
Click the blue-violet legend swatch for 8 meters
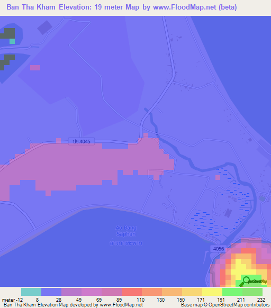[51, 292]
